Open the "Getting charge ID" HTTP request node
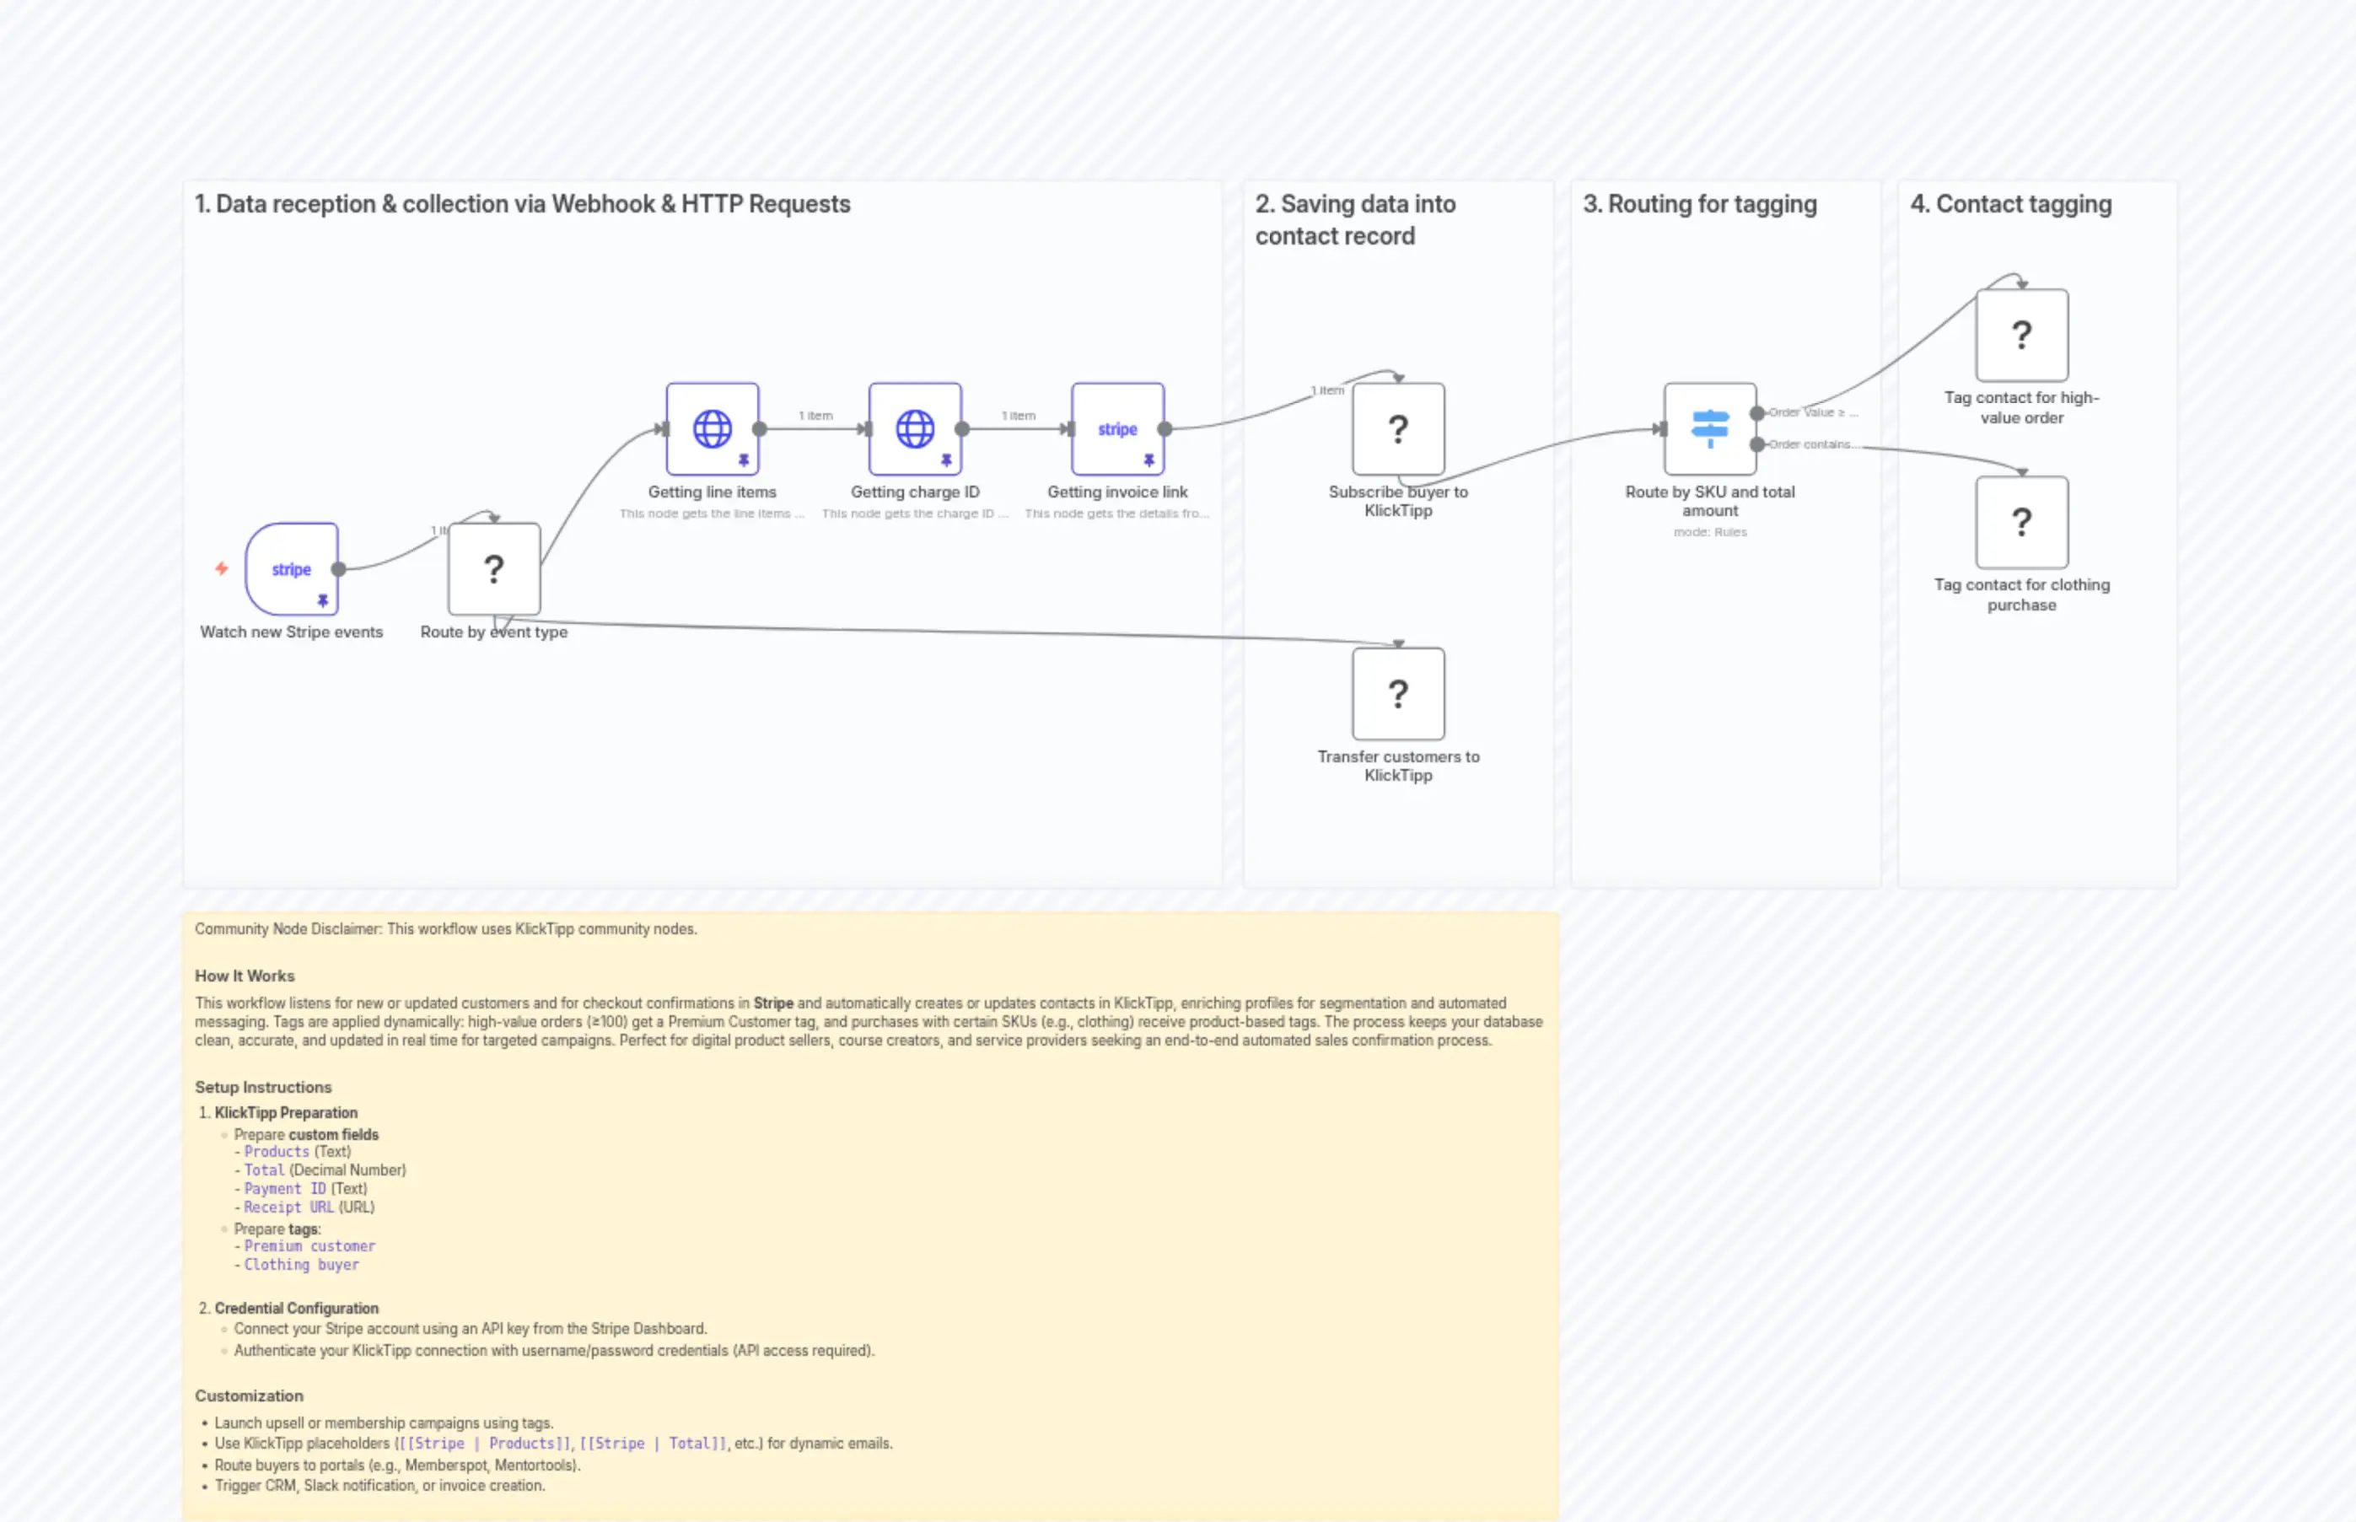 click(915, 428)
